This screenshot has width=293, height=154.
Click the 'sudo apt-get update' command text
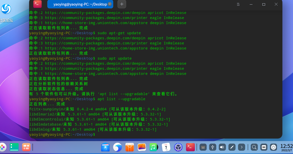tap(119, 33)
